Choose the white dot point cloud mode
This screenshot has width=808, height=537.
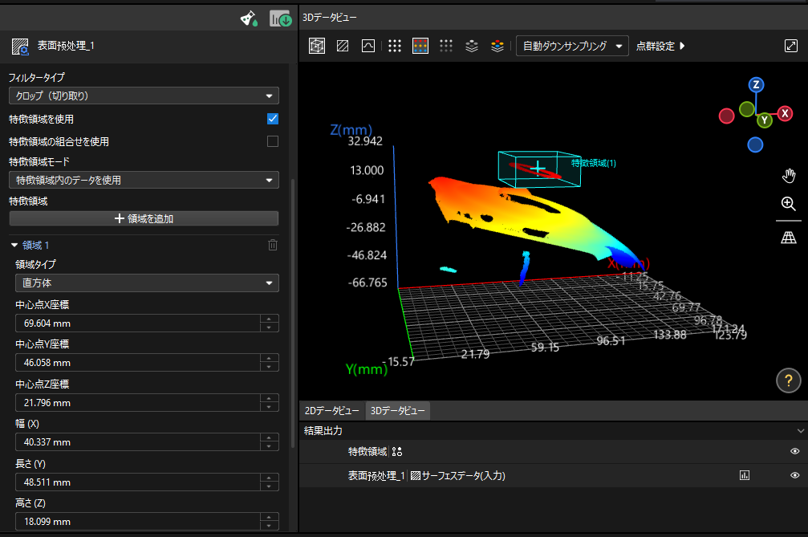tap(395, 46)
